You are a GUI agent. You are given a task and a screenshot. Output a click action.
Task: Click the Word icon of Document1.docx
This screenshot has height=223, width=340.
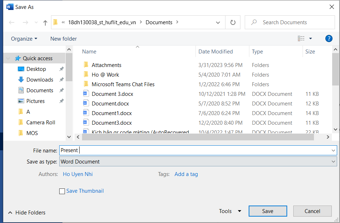point(86,113)
